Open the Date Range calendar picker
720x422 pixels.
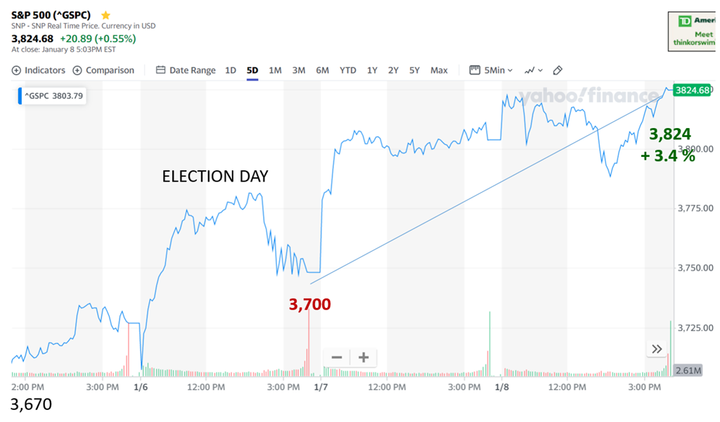[186, 70]
